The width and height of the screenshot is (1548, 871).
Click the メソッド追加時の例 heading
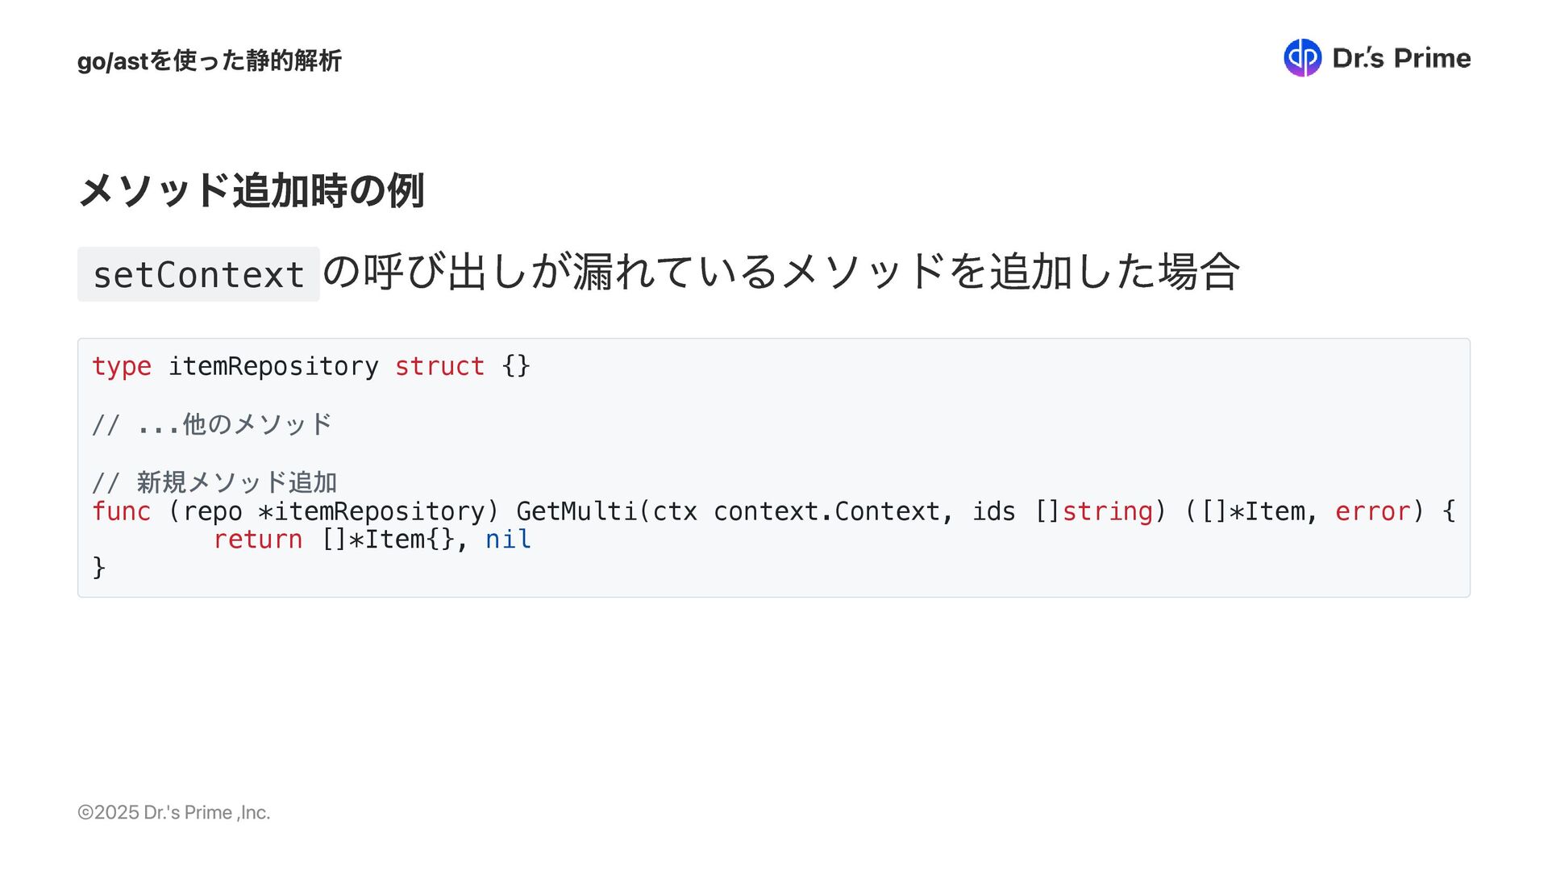[x=251, y=190]
